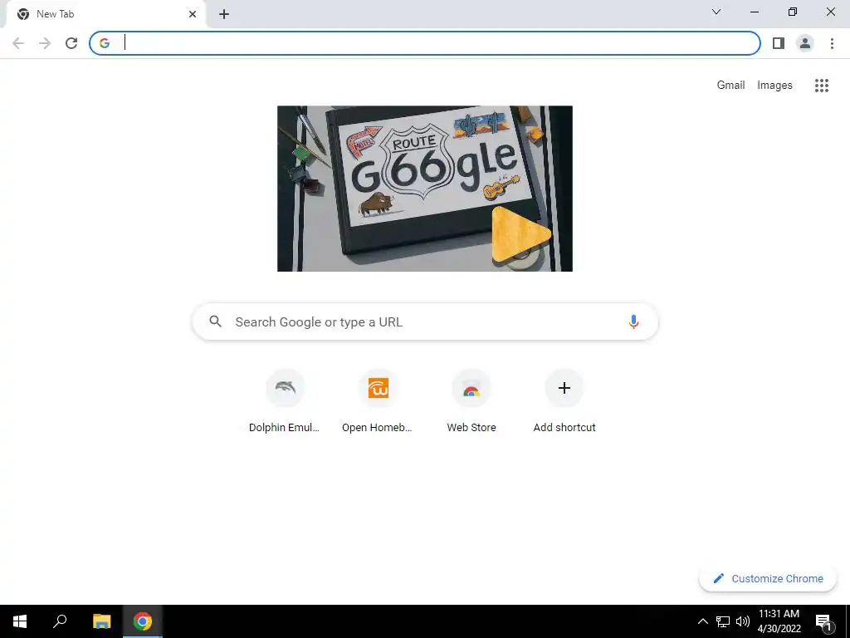This screenshot has height=638, width=850.
Task: Click Customize Chrome button
Action: click(x=768, y=578)
